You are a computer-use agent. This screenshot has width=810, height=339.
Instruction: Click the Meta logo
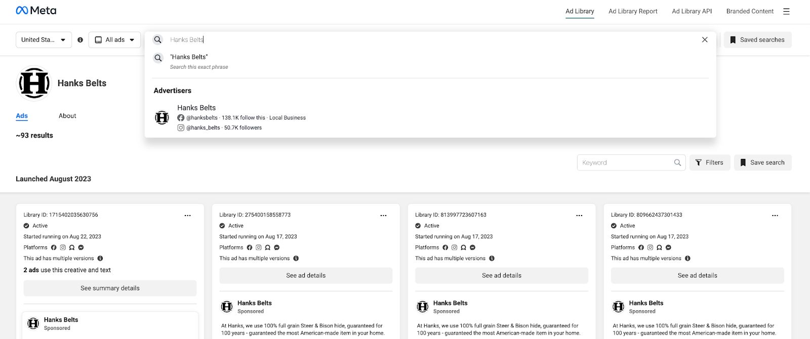[x=36, y=11]
